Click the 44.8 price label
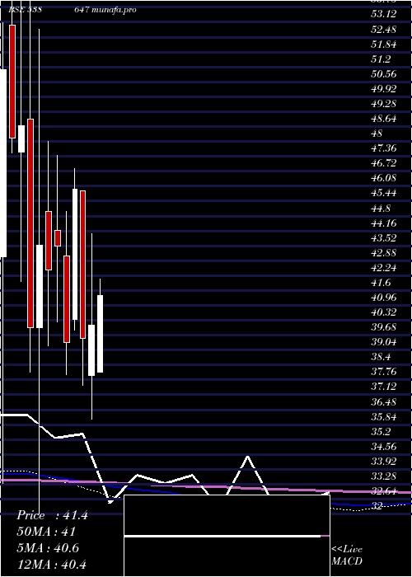Image resolution: width=412 pixels, height=577 pixels. [381, 209]
